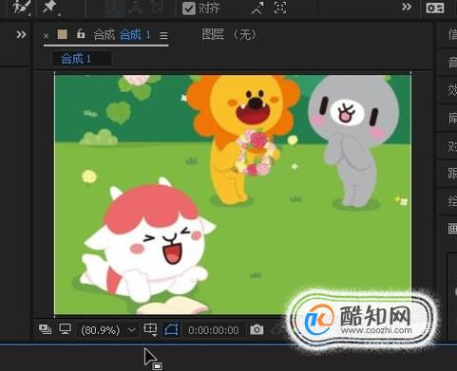Toggle the 对齐 snapping checkbox
Viewport: 457px width, 371px height.
click(x=189, y=9)
